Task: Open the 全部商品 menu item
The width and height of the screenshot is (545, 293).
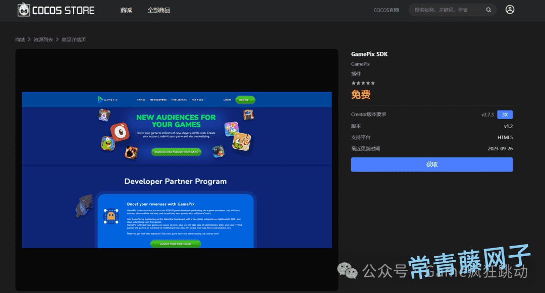Action: [x=159, y=10]
